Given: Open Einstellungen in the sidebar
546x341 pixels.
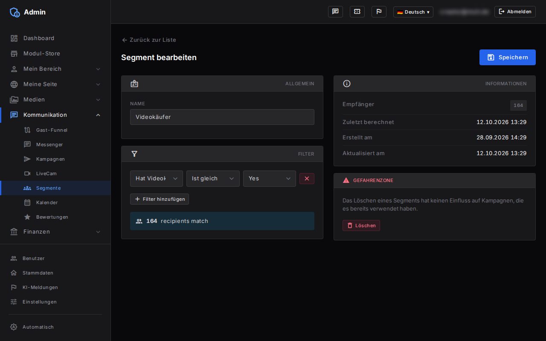Looking at the screenshot, I should tap(55, 302).
